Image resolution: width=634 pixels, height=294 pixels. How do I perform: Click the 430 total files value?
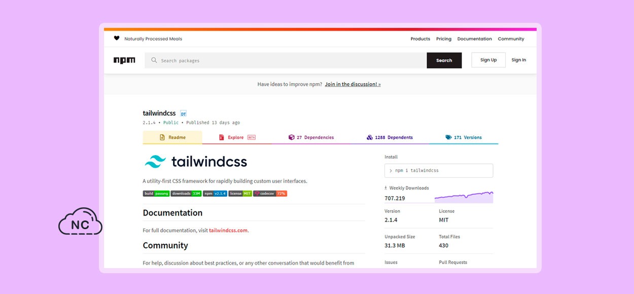click(444, 245)
